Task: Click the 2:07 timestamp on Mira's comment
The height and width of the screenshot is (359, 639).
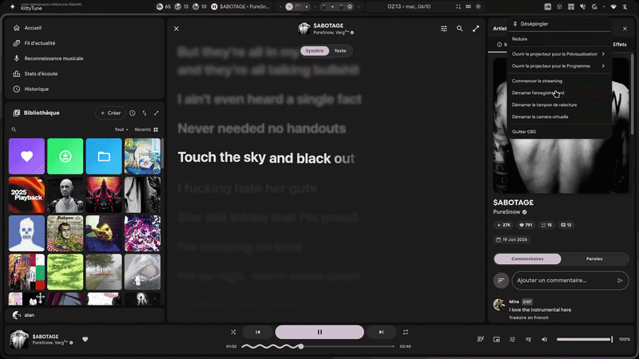Action: 527,302
